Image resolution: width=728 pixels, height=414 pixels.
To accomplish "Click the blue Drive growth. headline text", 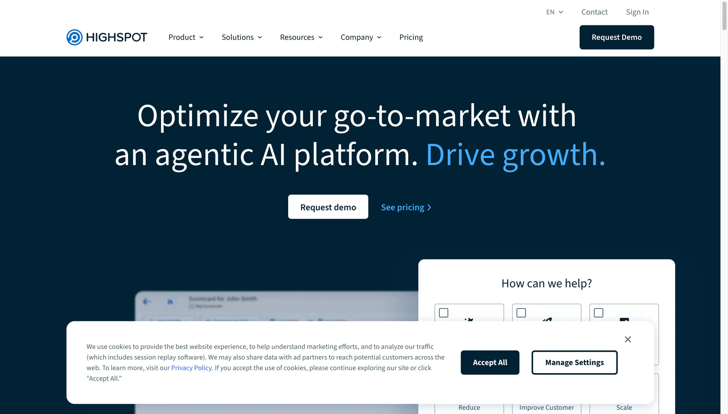I will coord(516,155).
